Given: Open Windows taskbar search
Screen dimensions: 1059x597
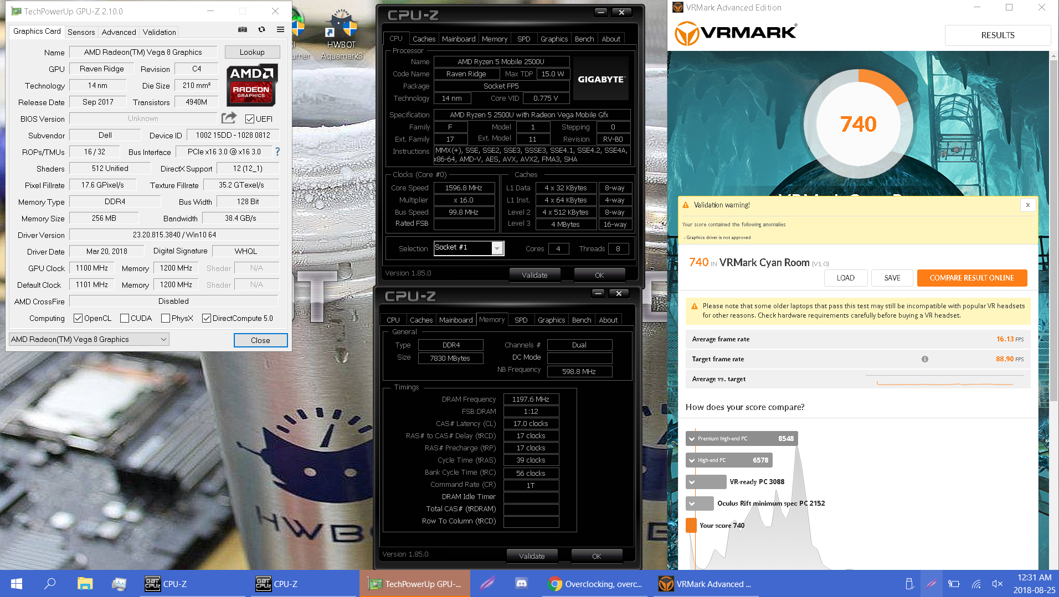Looking at the screenshot, I should pos(50,584).
